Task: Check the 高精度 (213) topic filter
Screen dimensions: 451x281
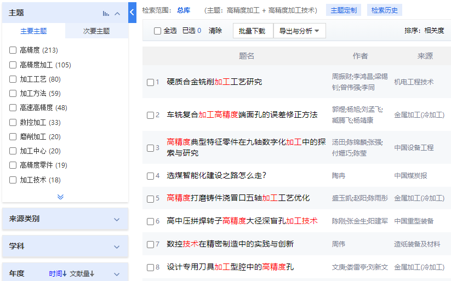Action: pyautogui.click(x=13, y=50)
